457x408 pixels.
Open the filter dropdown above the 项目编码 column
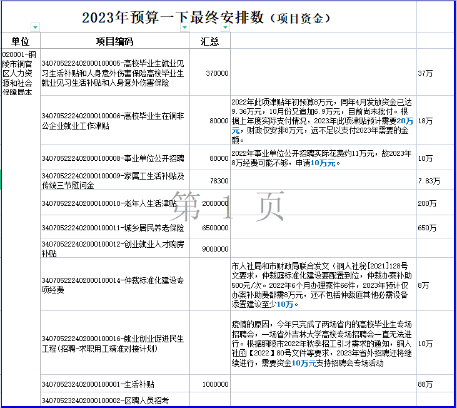184,28
